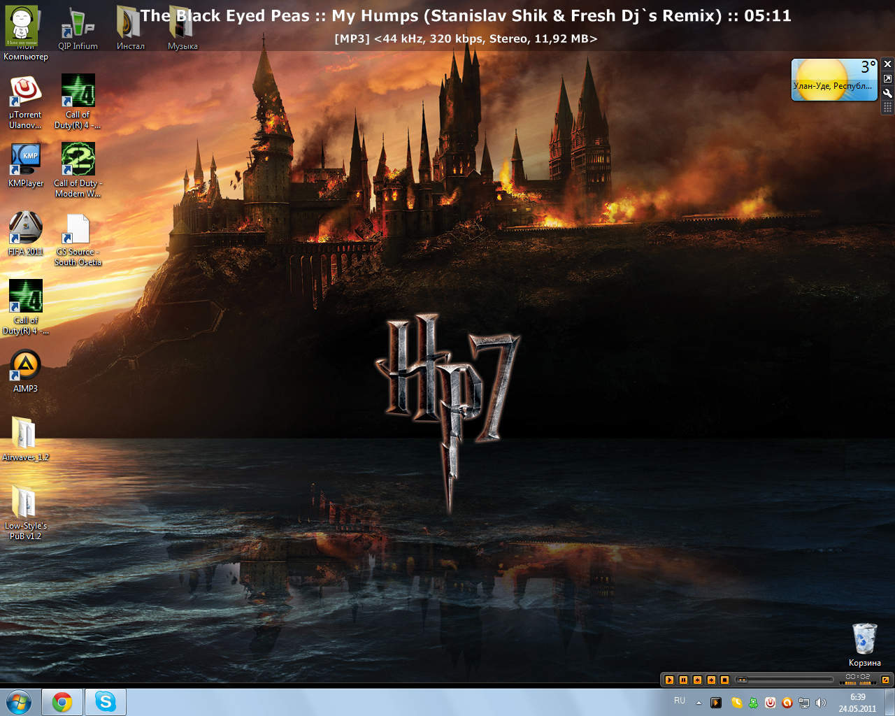Screen dimensions: 895x716
Task: Open the RU language selector
Action: 678,701
